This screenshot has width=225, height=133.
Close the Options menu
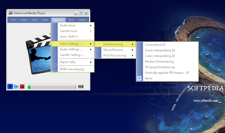click(58, 20)
